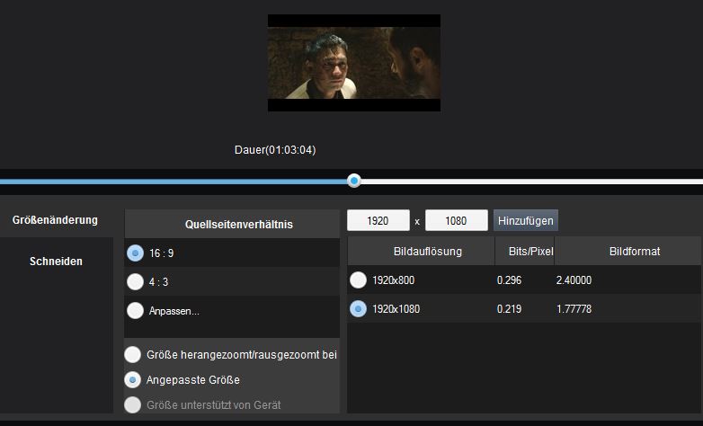Viewport: 703px width, 426px height.
Task: Click the Bildformat column header
Action: click(627, 252)
